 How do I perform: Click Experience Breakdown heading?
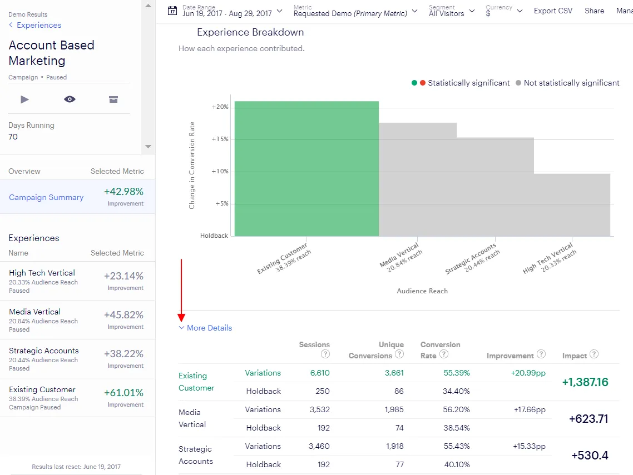click(250, 32)
